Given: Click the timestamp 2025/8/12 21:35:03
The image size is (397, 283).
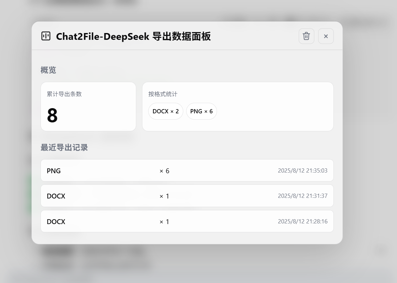Looking at the screenshot, I should [303, 171].
